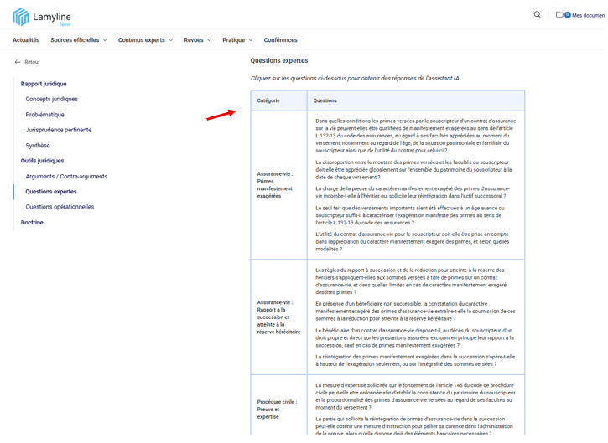Click the Retour back arrow
The height and width of the screenshot is (443, 608).
tap(18, 62)
